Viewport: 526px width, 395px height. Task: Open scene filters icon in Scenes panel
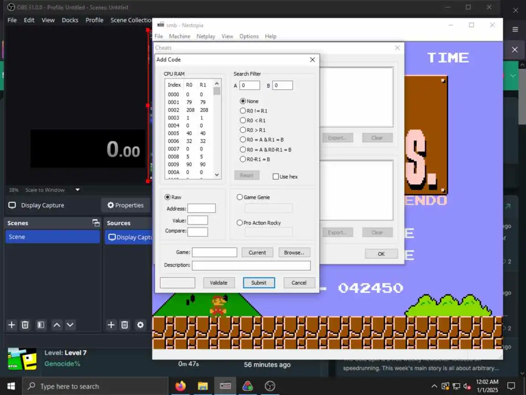tap(41, 325)
